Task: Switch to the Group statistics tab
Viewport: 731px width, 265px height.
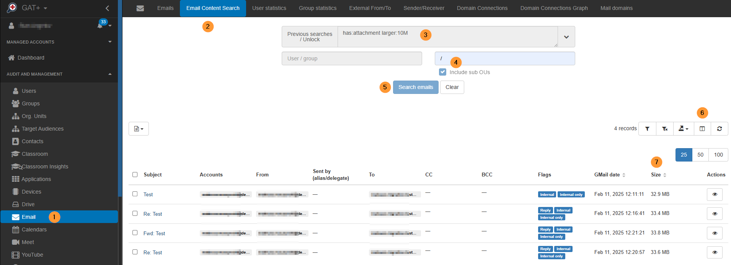Action: pyautogui.click(x=318, y=8)
